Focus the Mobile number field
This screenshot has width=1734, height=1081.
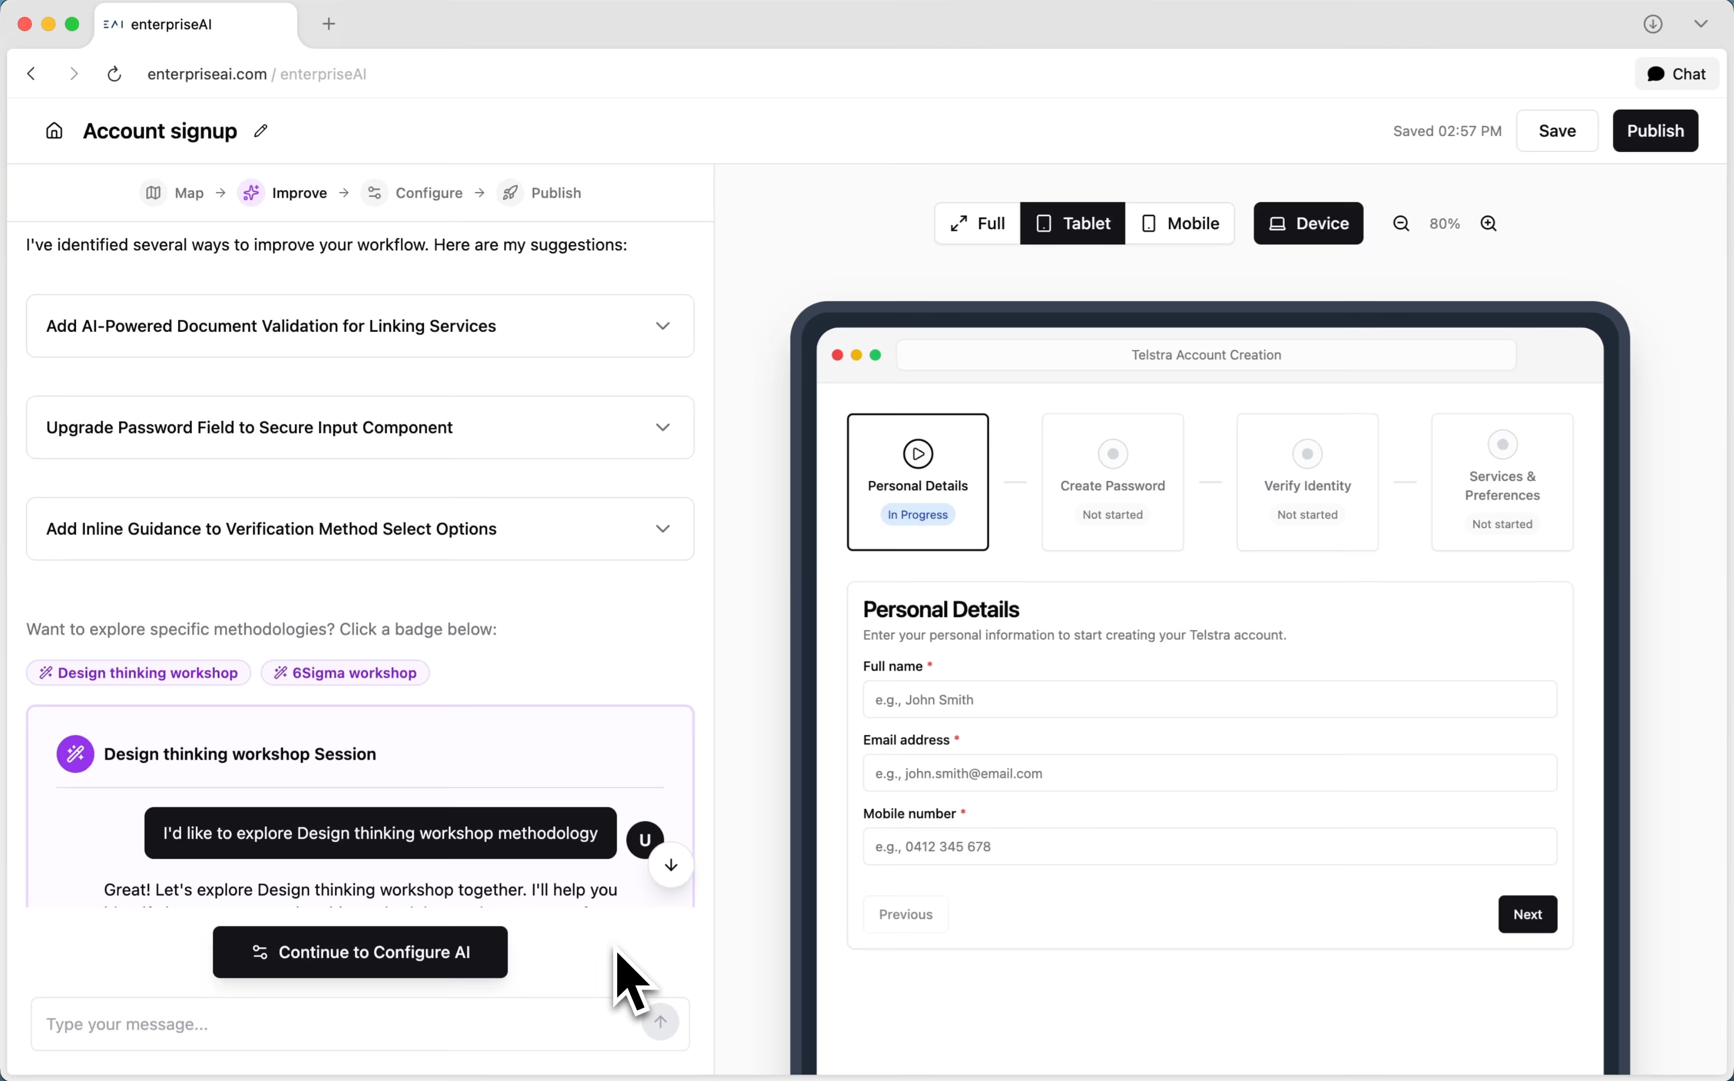(1210, 846)
